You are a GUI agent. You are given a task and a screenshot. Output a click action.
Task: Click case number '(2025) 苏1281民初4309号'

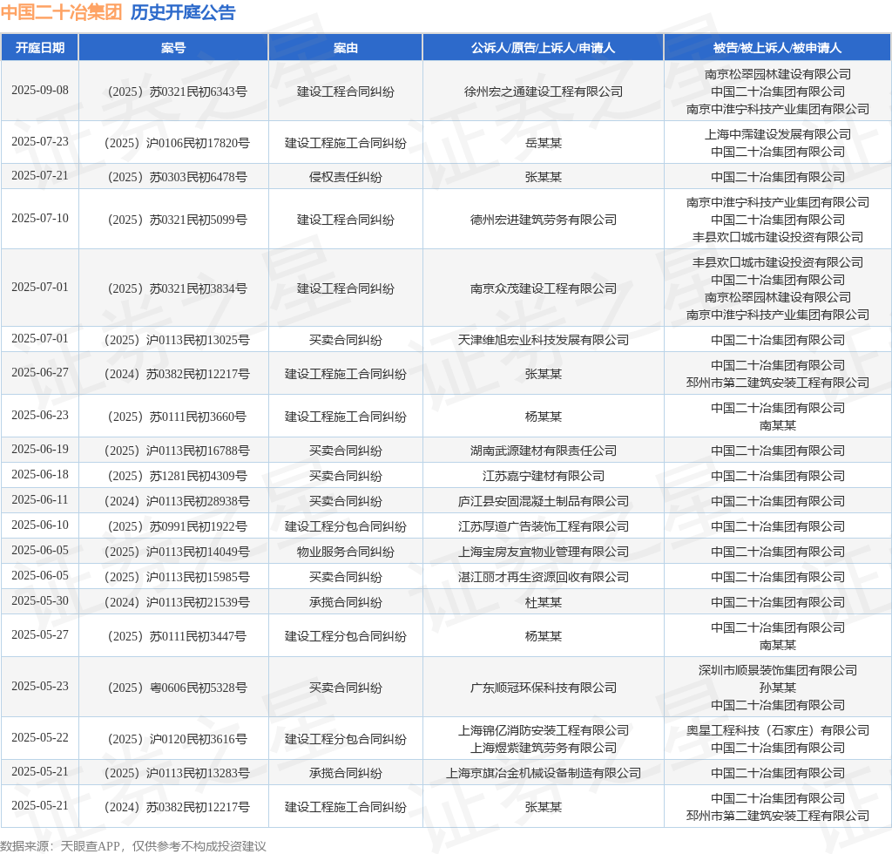point(177,476)
